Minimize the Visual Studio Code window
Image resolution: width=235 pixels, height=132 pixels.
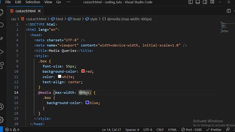(x=220, y=2)
